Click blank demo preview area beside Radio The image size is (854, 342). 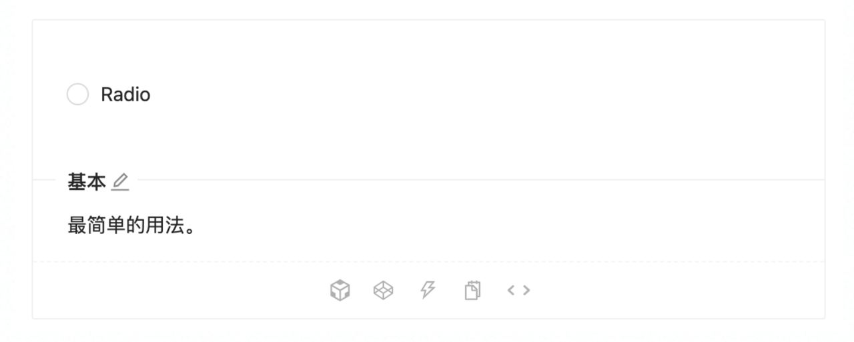point(467,95)
